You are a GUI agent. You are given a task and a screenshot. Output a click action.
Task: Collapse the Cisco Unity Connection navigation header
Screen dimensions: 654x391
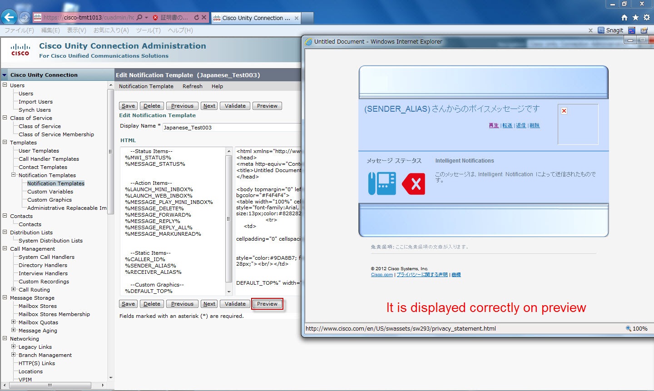5,75
